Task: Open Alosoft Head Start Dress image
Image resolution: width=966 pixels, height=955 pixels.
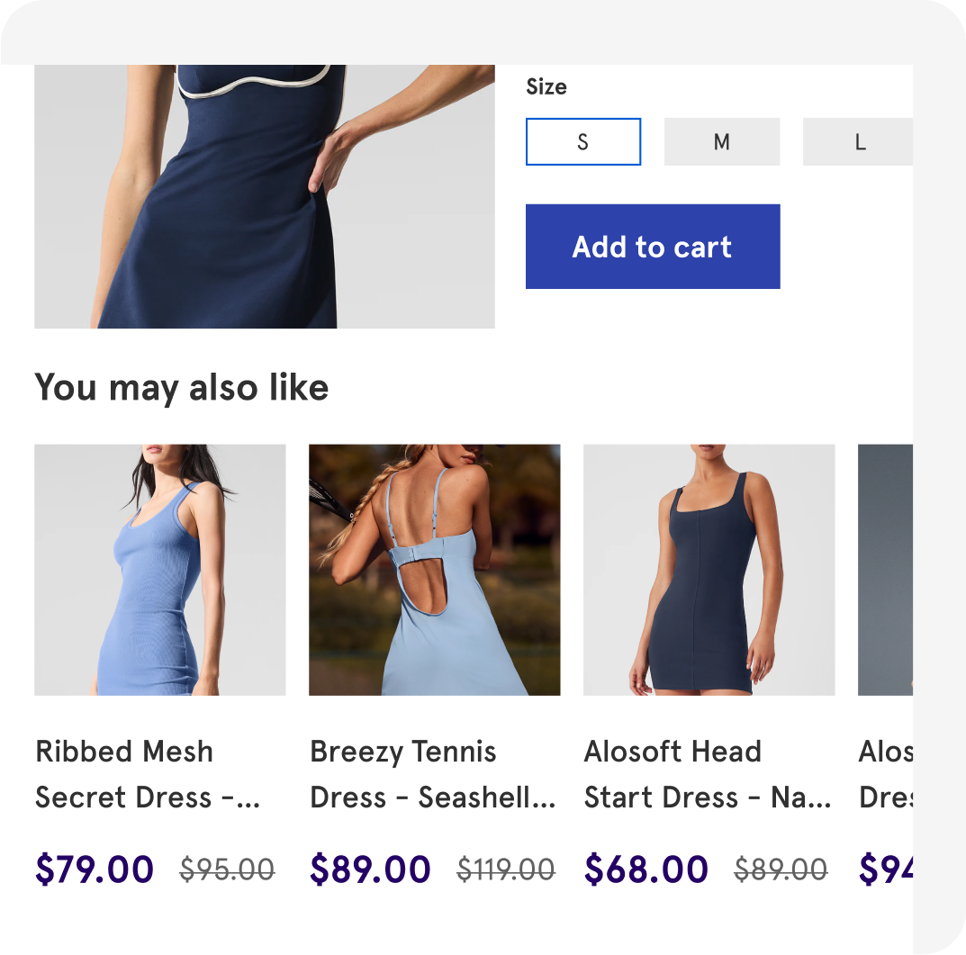Action: (709, 570)
